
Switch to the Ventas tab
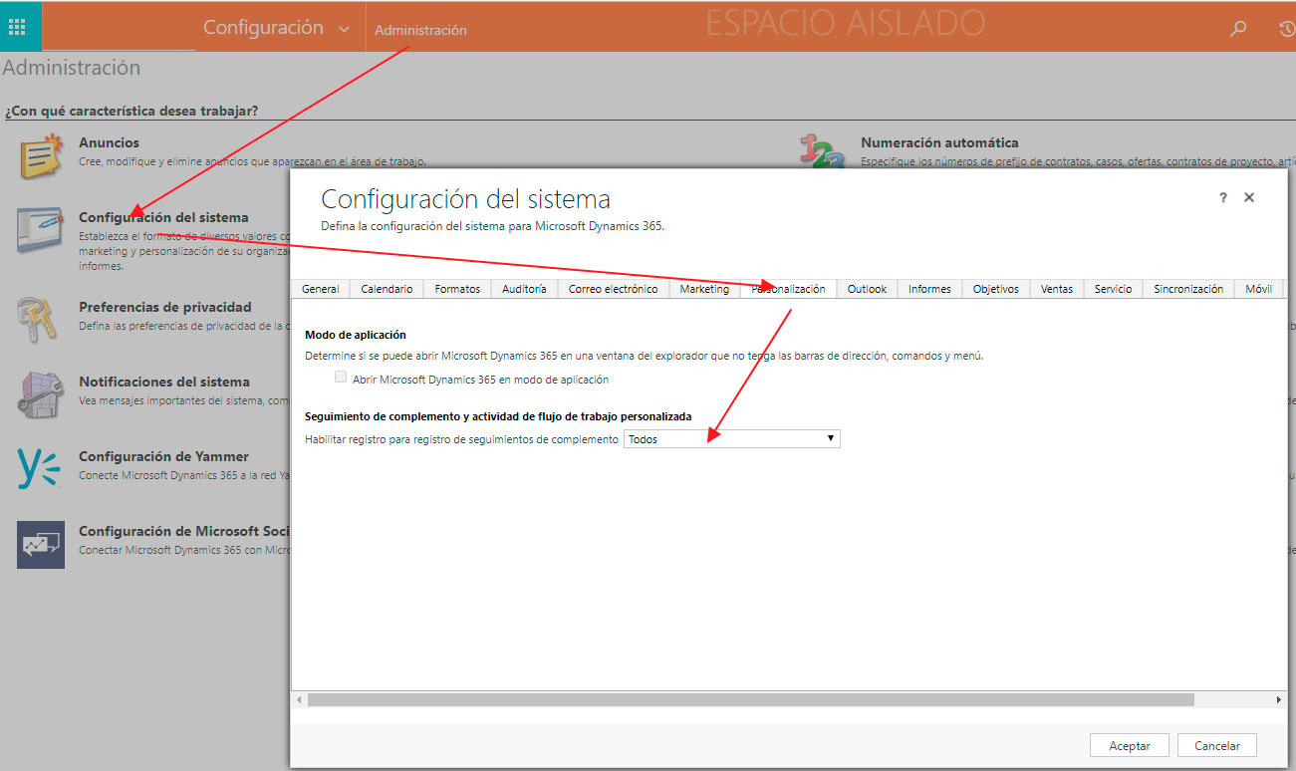point(1057,289)
